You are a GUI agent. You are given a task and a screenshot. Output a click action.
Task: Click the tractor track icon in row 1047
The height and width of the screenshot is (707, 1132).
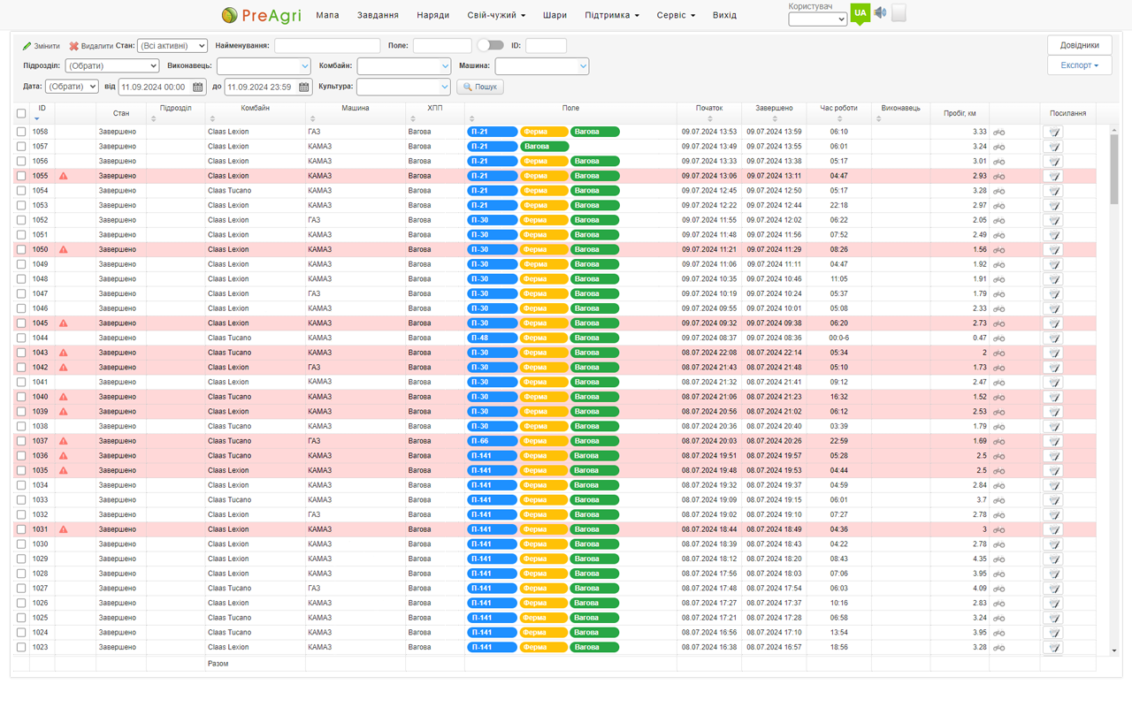[999, 293]
